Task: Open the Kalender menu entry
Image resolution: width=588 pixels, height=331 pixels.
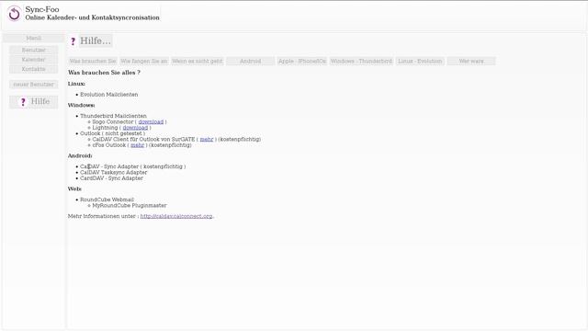Action: pos(34,60)
